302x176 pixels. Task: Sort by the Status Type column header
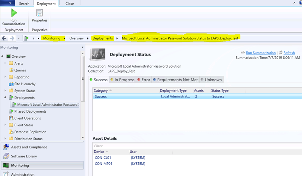228,90
